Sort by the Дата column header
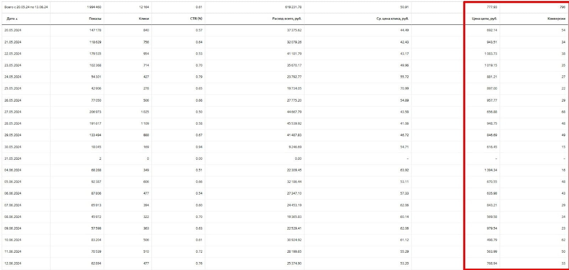569x270 pixels. click(11, 19)
